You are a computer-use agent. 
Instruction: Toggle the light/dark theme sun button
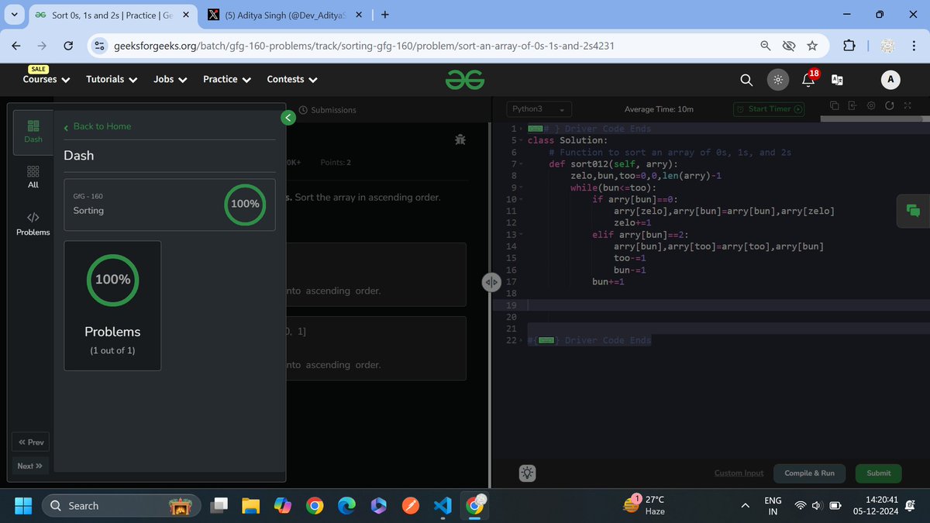point(778,80)
